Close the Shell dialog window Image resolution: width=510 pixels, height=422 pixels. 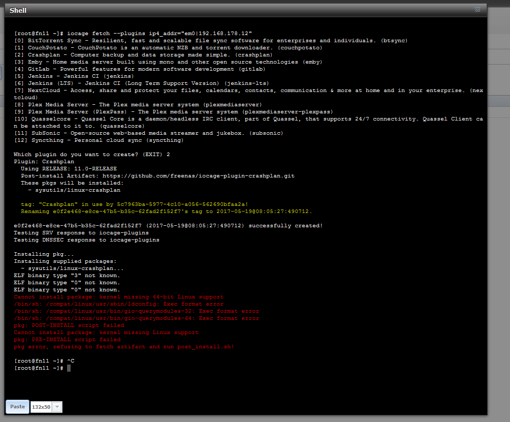477,10
